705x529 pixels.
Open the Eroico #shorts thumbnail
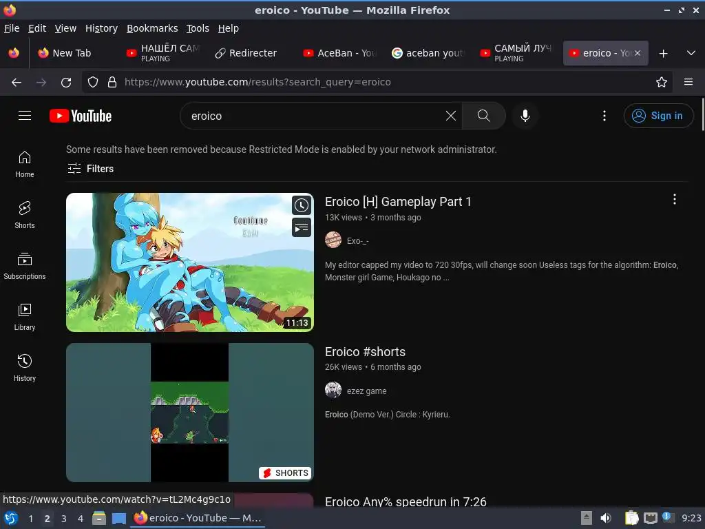pyautogui.click(x=190, y=413)
